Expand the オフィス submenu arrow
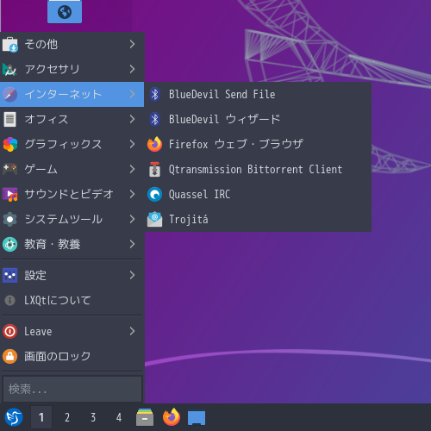 point(132,119)
